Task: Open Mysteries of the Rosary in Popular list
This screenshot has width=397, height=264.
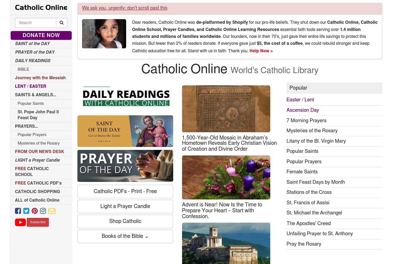Action: (x=312, y=131)
